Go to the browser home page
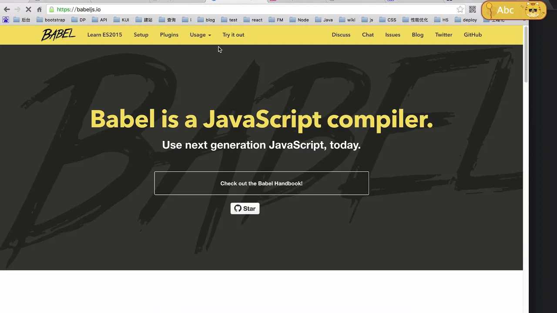The height and width of the screenshot is (313, 557). (x=39, y=9)
